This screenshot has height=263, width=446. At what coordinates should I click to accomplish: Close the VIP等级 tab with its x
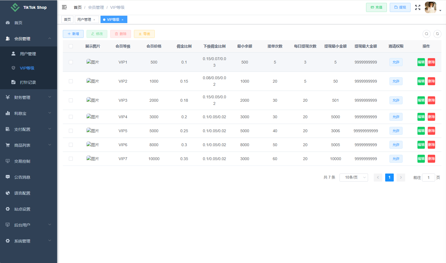click(122, 20)
